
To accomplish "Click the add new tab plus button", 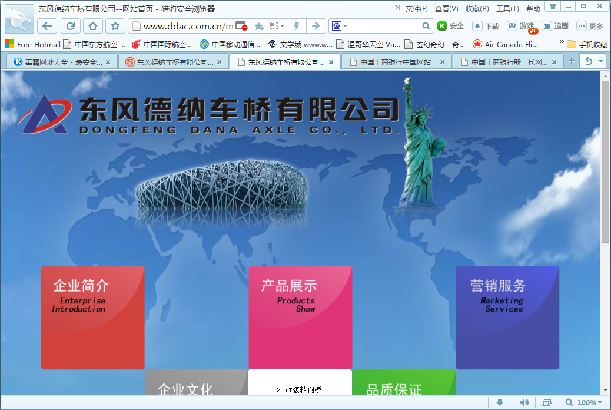I will (x=571, y=61).
